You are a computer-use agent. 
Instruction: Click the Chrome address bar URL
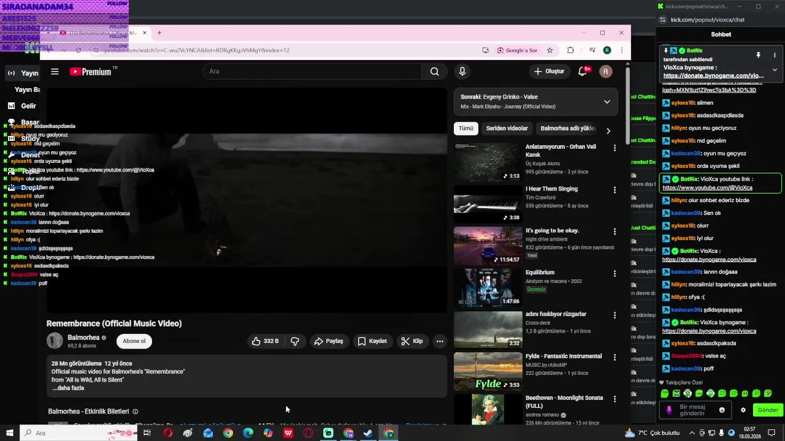pyautogui.click(x=196, y=50)
